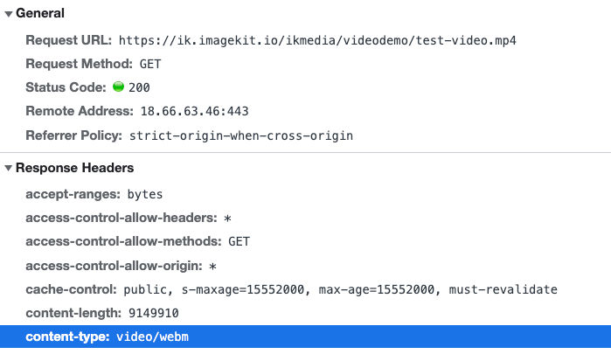This screenshot has width=611, height=354.
Task: Collapse the General section triangle
Action: click(x=8, y=14)
